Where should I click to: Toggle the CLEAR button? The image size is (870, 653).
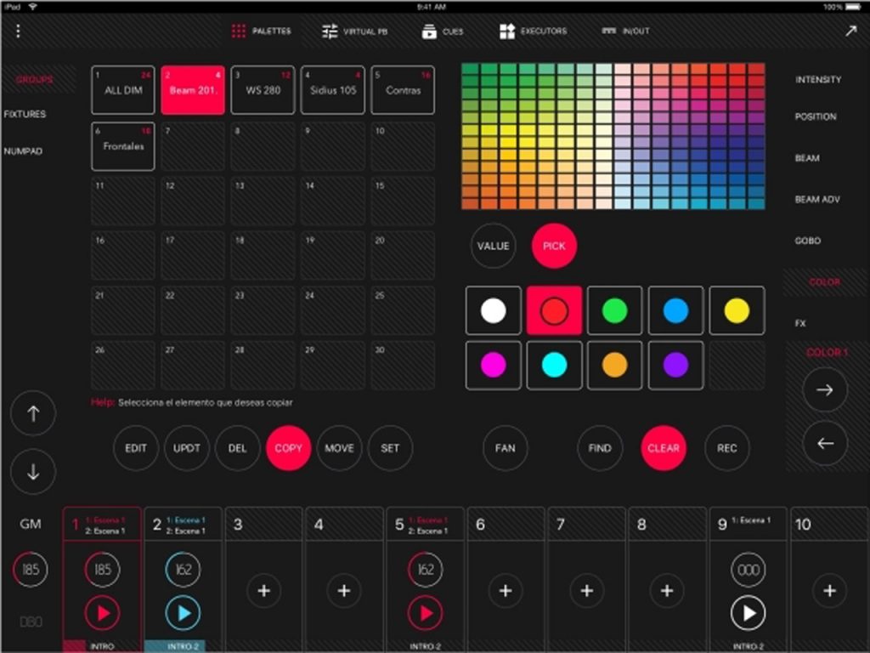pos(663,448)
